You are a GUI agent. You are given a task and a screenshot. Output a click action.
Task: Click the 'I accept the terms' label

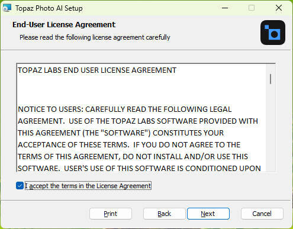pos(88,186)
